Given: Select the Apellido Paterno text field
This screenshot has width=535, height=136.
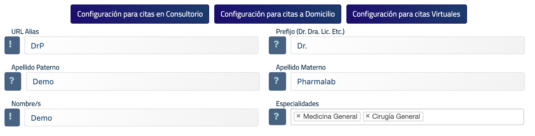Looking at the screenshot, I should [143, 81].
